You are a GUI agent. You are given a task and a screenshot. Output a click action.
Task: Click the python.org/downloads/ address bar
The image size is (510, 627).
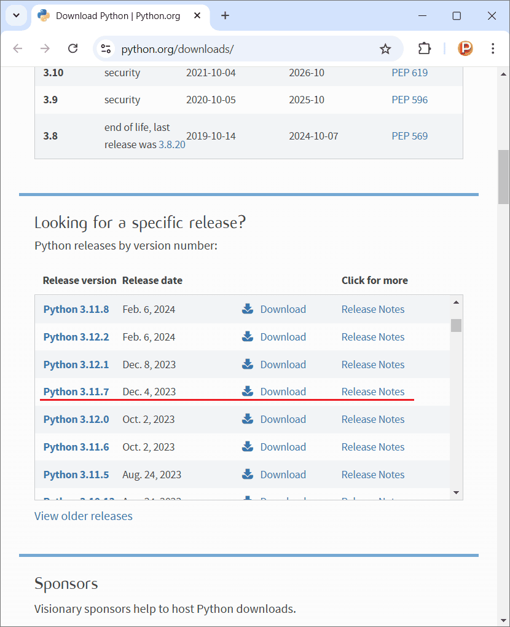tap(248, 49)
